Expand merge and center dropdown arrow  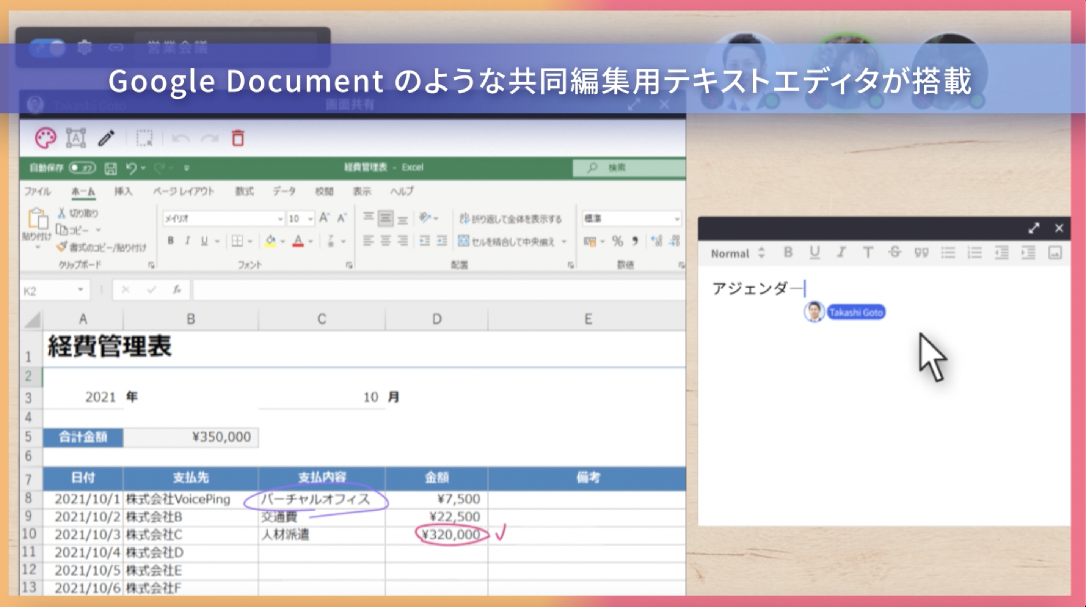click(563, 241)
